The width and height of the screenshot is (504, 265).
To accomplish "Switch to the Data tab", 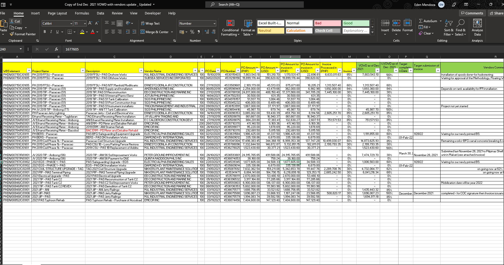I will [100, 13].
